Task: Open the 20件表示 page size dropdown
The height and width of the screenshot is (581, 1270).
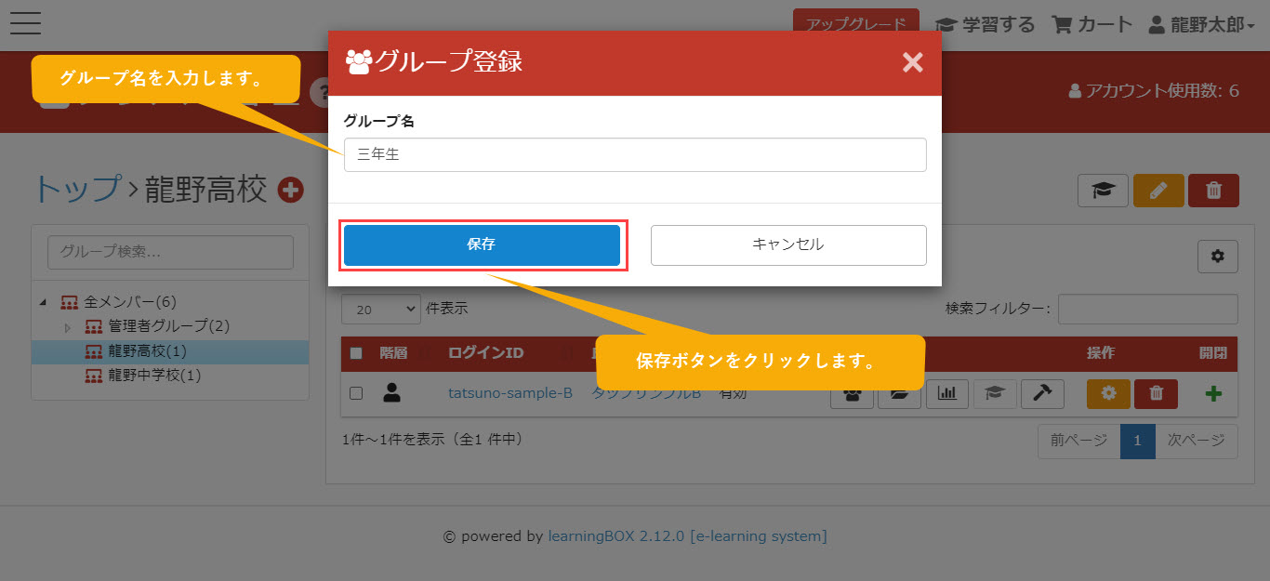Action: pyautogui.click(x=380, y=309)
